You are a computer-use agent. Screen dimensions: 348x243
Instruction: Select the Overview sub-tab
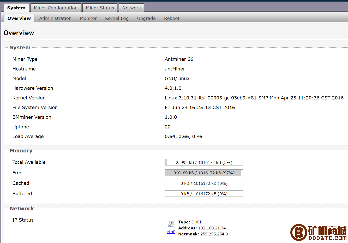pos(19,18)
